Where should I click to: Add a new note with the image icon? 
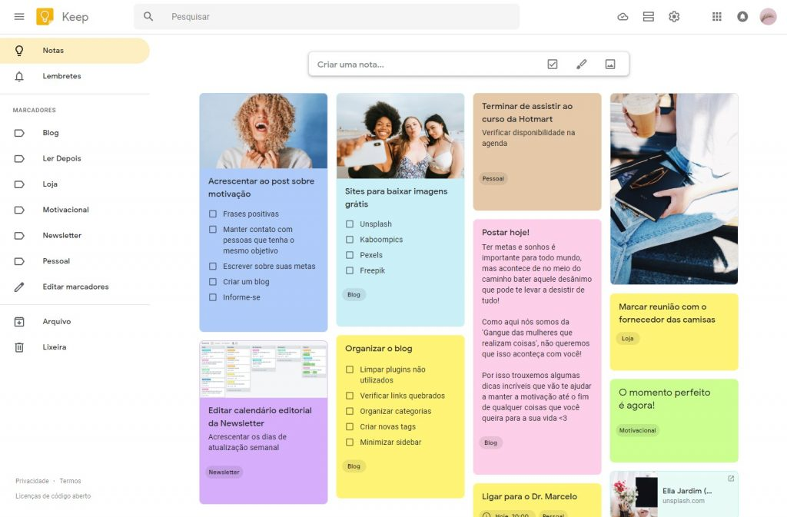pyautogui.click(x=609, y=64)
